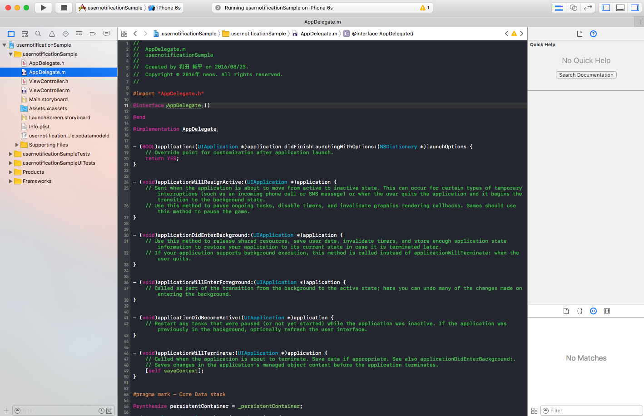
Task: Stop the running app
Action: pyautogui.click(x=64, y=7)
